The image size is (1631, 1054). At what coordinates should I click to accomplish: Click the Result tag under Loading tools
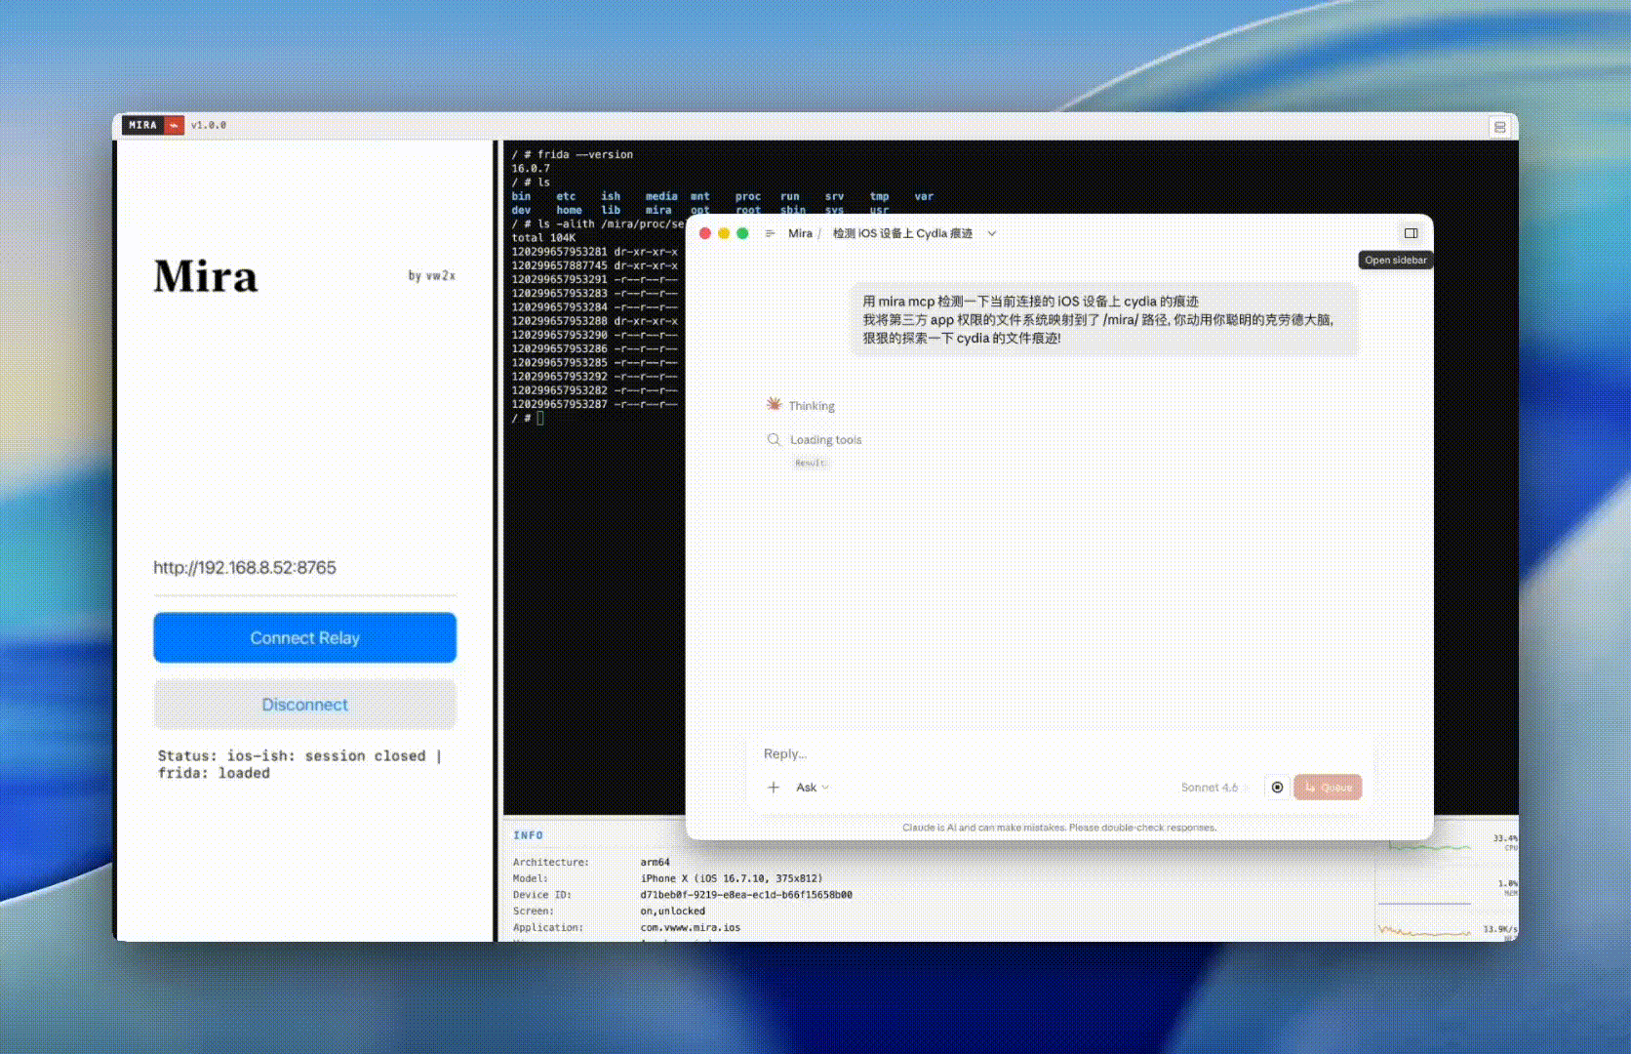[x=810, y=463]
